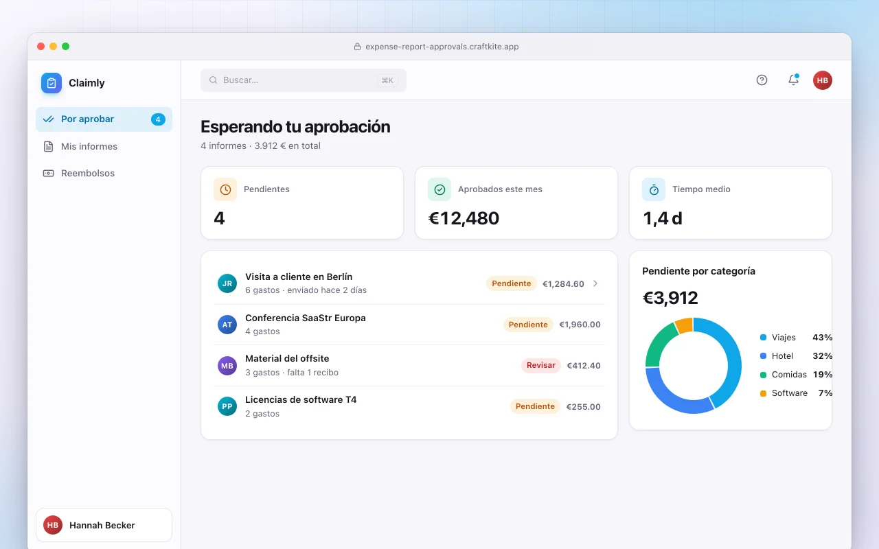Click the €12,480 approved total
The width and height of the screenshot is (879, 549).
(464, 218)
